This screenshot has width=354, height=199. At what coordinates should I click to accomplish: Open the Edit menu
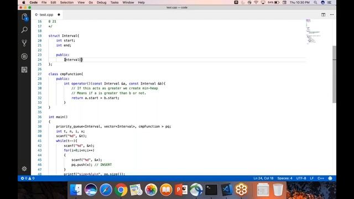point(53,2)
